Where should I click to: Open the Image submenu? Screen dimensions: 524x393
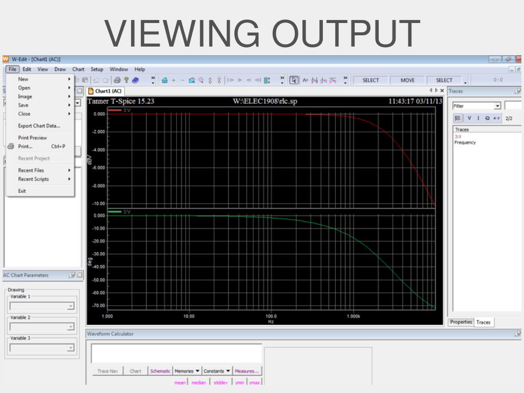pyautogui.click(x=40, y=96)
